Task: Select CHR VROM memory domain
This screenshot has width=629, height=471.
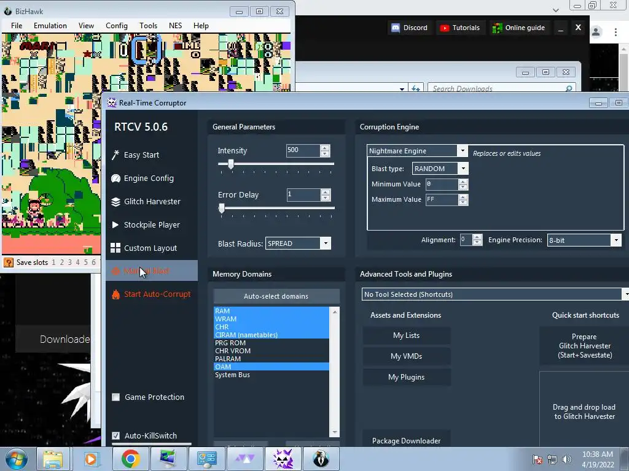Action: (271, 351)
